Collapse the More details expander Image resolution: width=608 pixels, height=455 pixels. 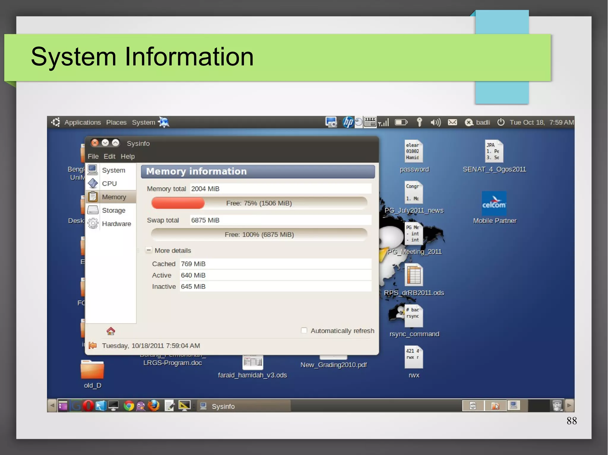(149, 250)
